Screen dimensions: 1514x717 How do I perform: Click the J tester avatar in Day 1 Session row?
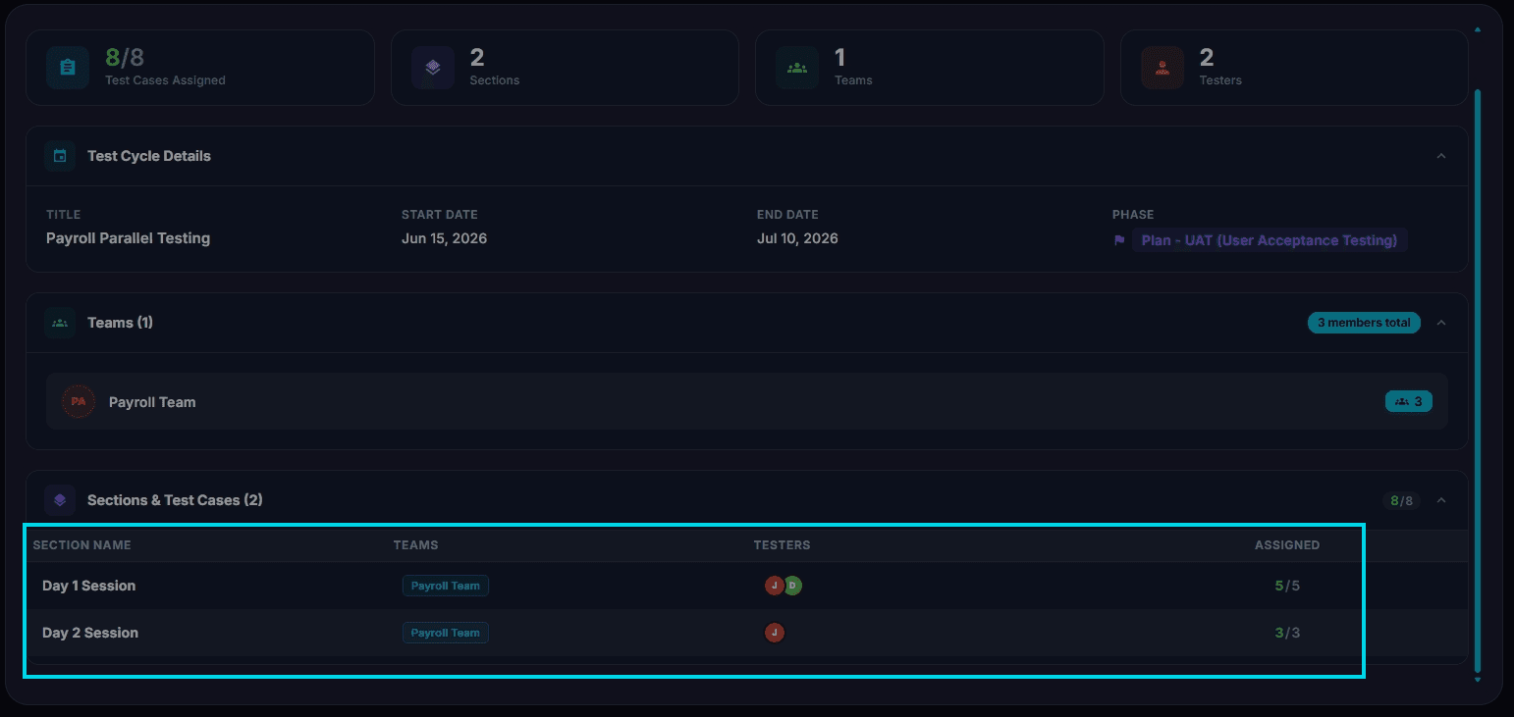[775, 586]
